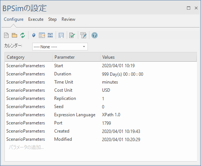201x166 pixels.
Task: Select ScenarioParameters category in Seed row
Action: (x=26, y=107)
